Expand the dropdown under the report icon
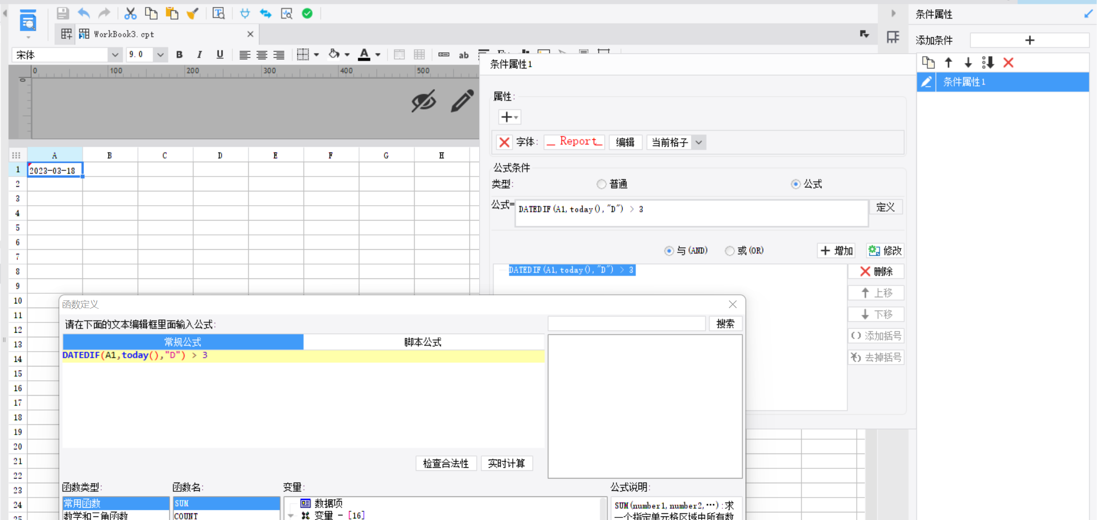 (x=28, y=37)
